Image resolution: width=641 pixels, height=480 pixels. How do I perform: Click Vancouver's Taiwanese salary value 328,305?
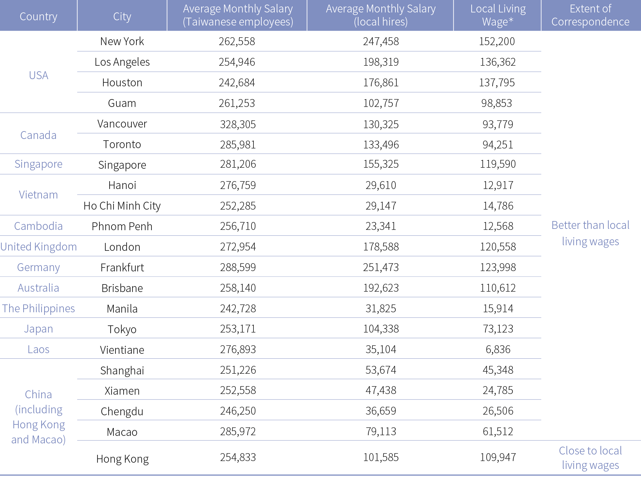pyautogui.click(x=238, y=124)
